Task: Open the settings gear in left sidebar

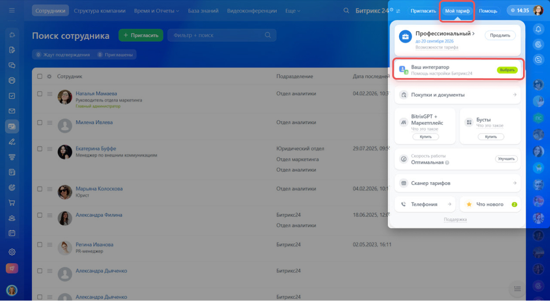Action: (12, 252)
